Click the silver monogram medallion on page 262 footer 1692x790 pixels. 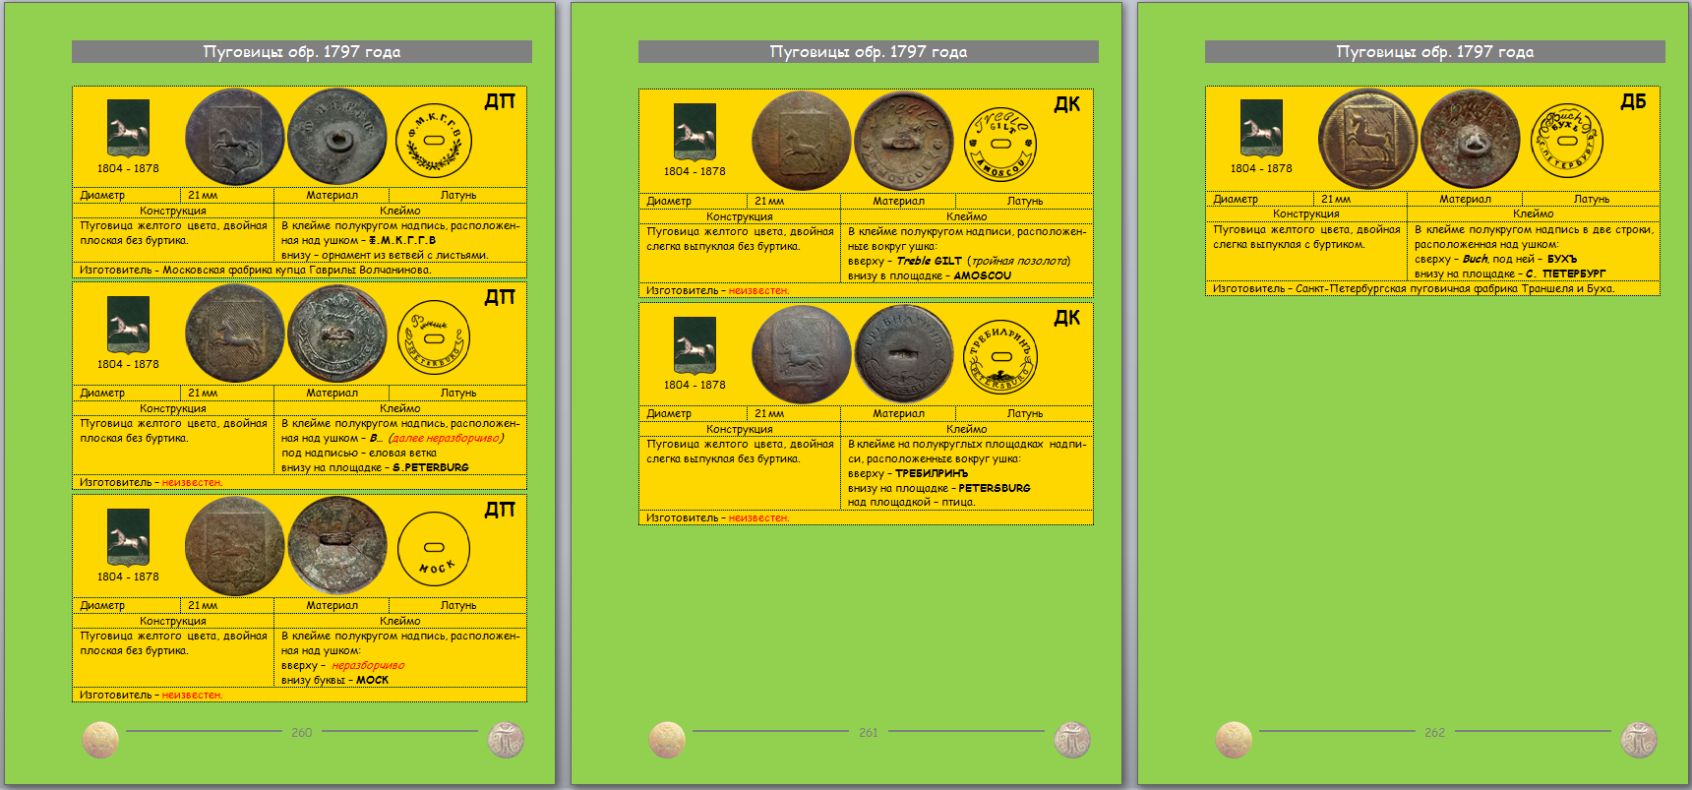(x=1639, y=740)
